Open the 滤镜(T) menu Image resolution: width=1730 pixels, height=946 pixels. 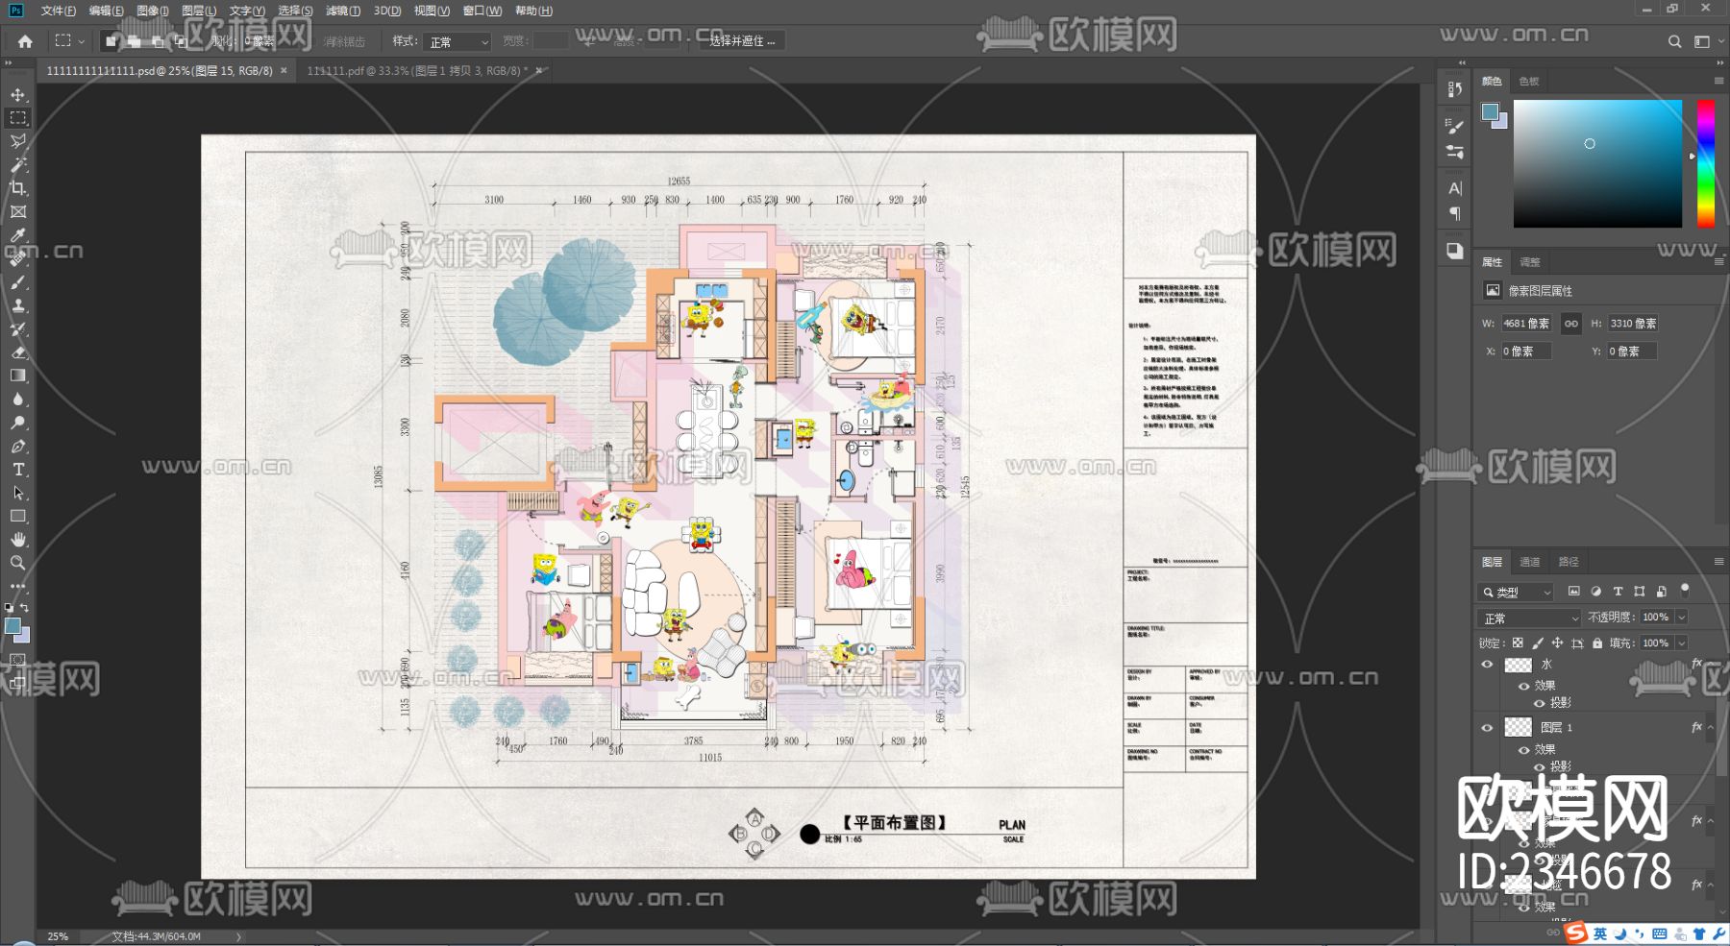click(342, 11)
